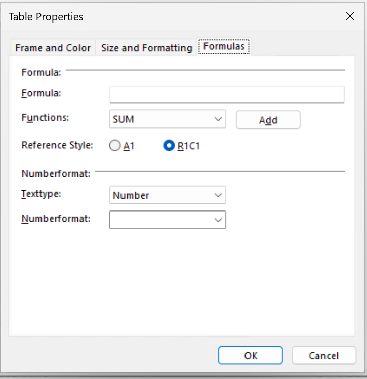Image resolution: width=367 pixels, height=379 pixels.
Task: Close the Table Properties dialog
Action: click(x=350, y=16)
